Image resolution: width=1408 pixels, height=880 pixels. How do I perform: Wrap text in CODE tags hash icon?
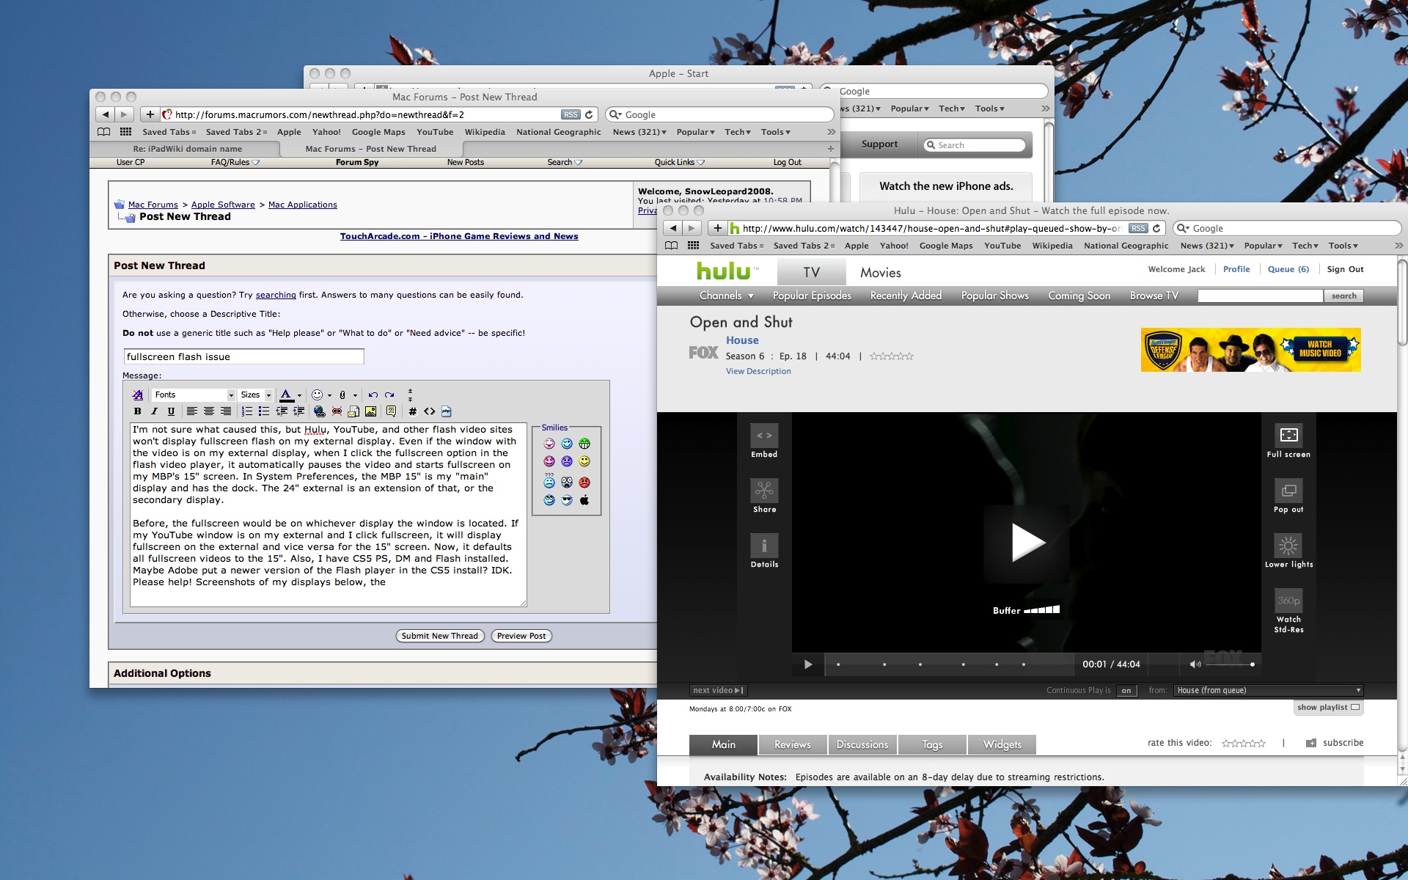tap(412, 411)
